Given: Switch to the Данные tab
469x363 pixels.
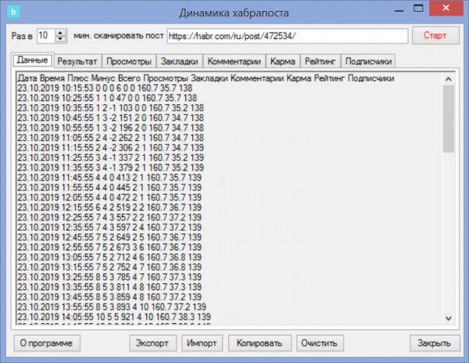Looking at the screenshot, I should click(33, 59).
